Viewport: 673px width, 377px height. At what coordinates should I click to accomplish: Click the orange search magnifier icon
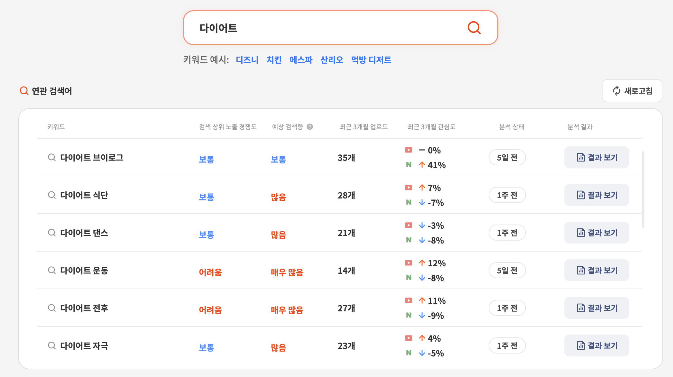(x=474, y=28)
